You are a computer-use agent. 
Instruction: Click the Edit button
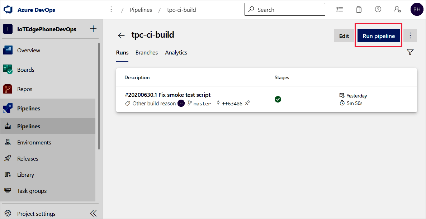[344, 36]
